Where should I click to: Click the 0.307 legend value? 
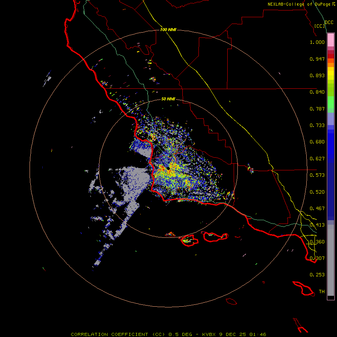tap(317, 258)
